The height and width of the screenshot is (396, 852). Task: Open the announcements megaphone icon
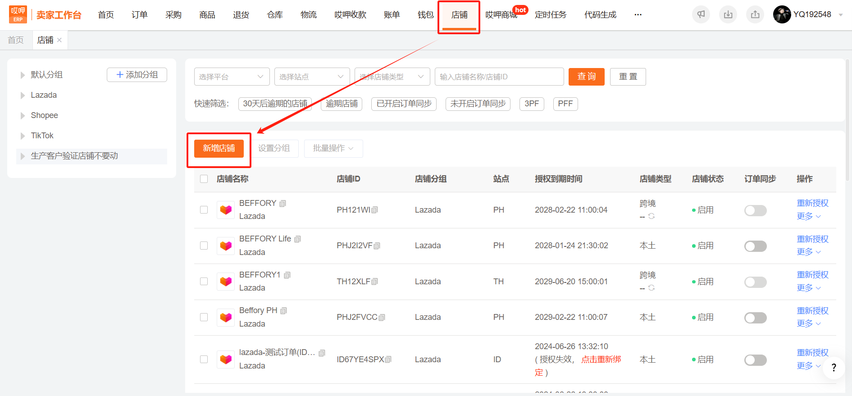pos(701,14)
